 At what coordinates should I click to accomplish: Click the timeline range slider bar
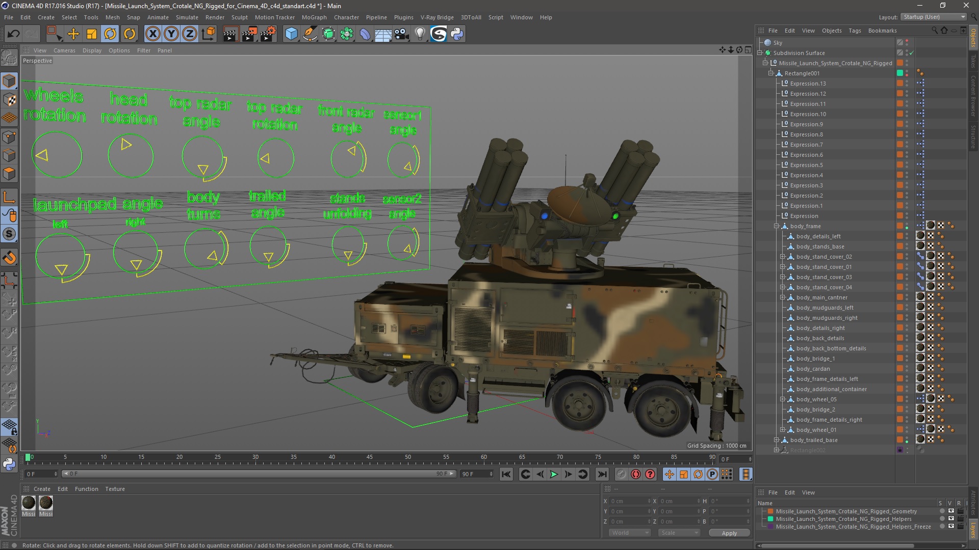pos(259,474)
